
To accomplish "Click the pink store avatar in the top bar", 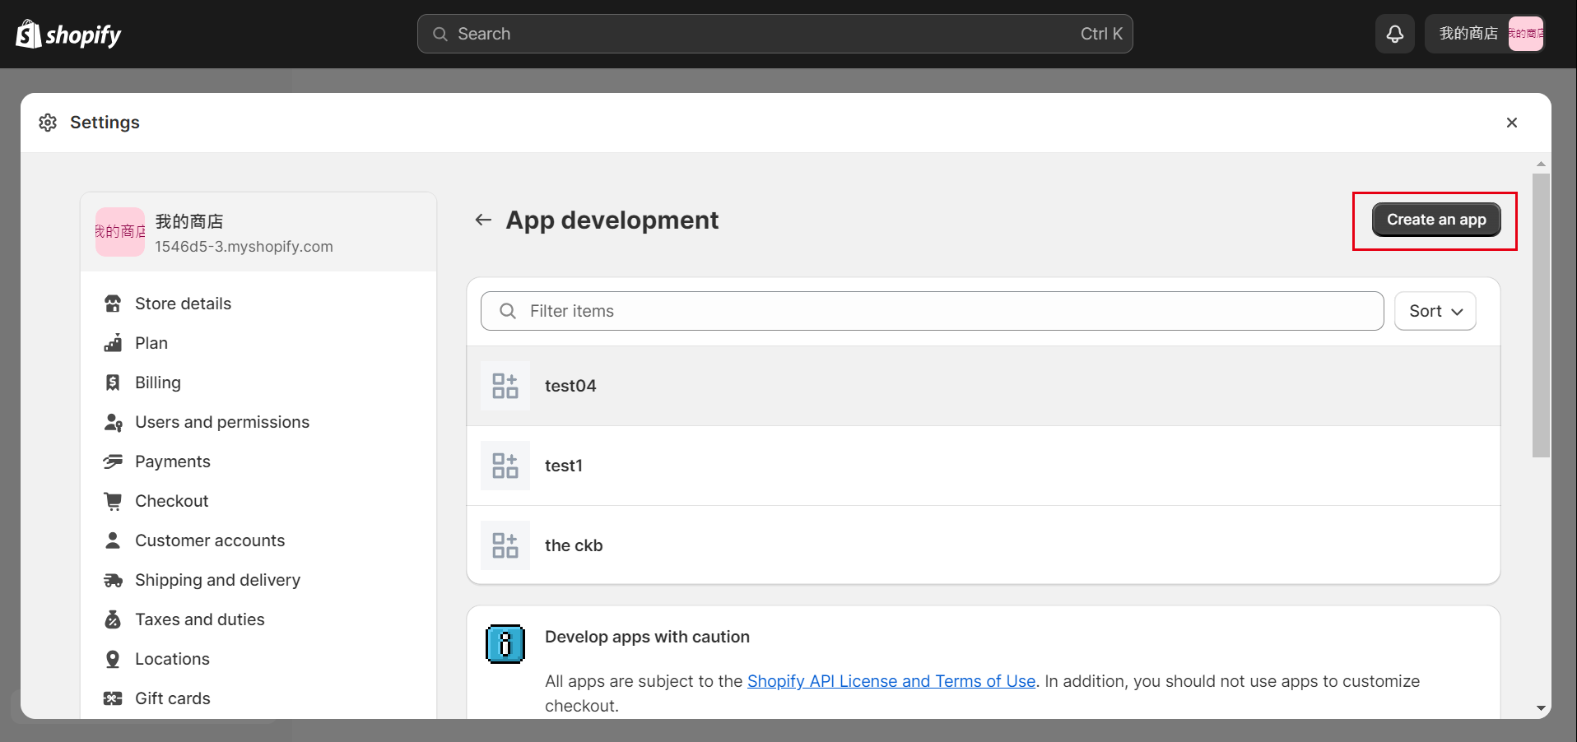I will (x=1525, y=34).
